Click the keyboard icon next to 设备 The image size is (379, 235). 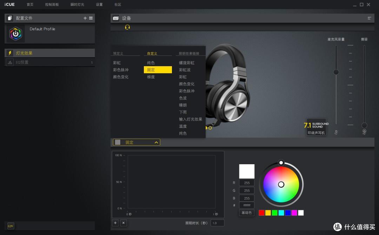(116, 18)
